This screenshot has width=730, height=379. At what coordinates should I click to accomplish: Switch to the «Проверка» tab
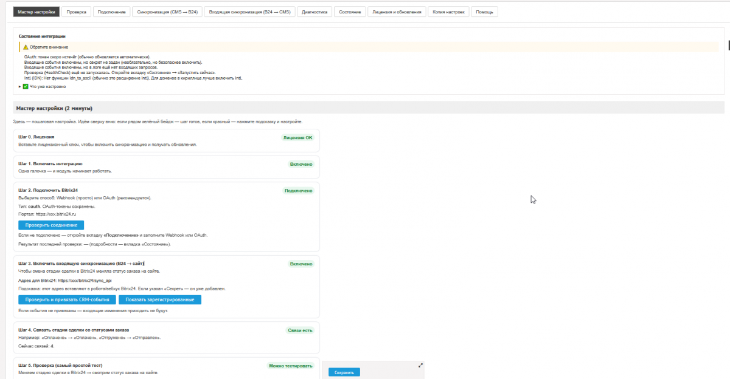(x=77, y=12)
